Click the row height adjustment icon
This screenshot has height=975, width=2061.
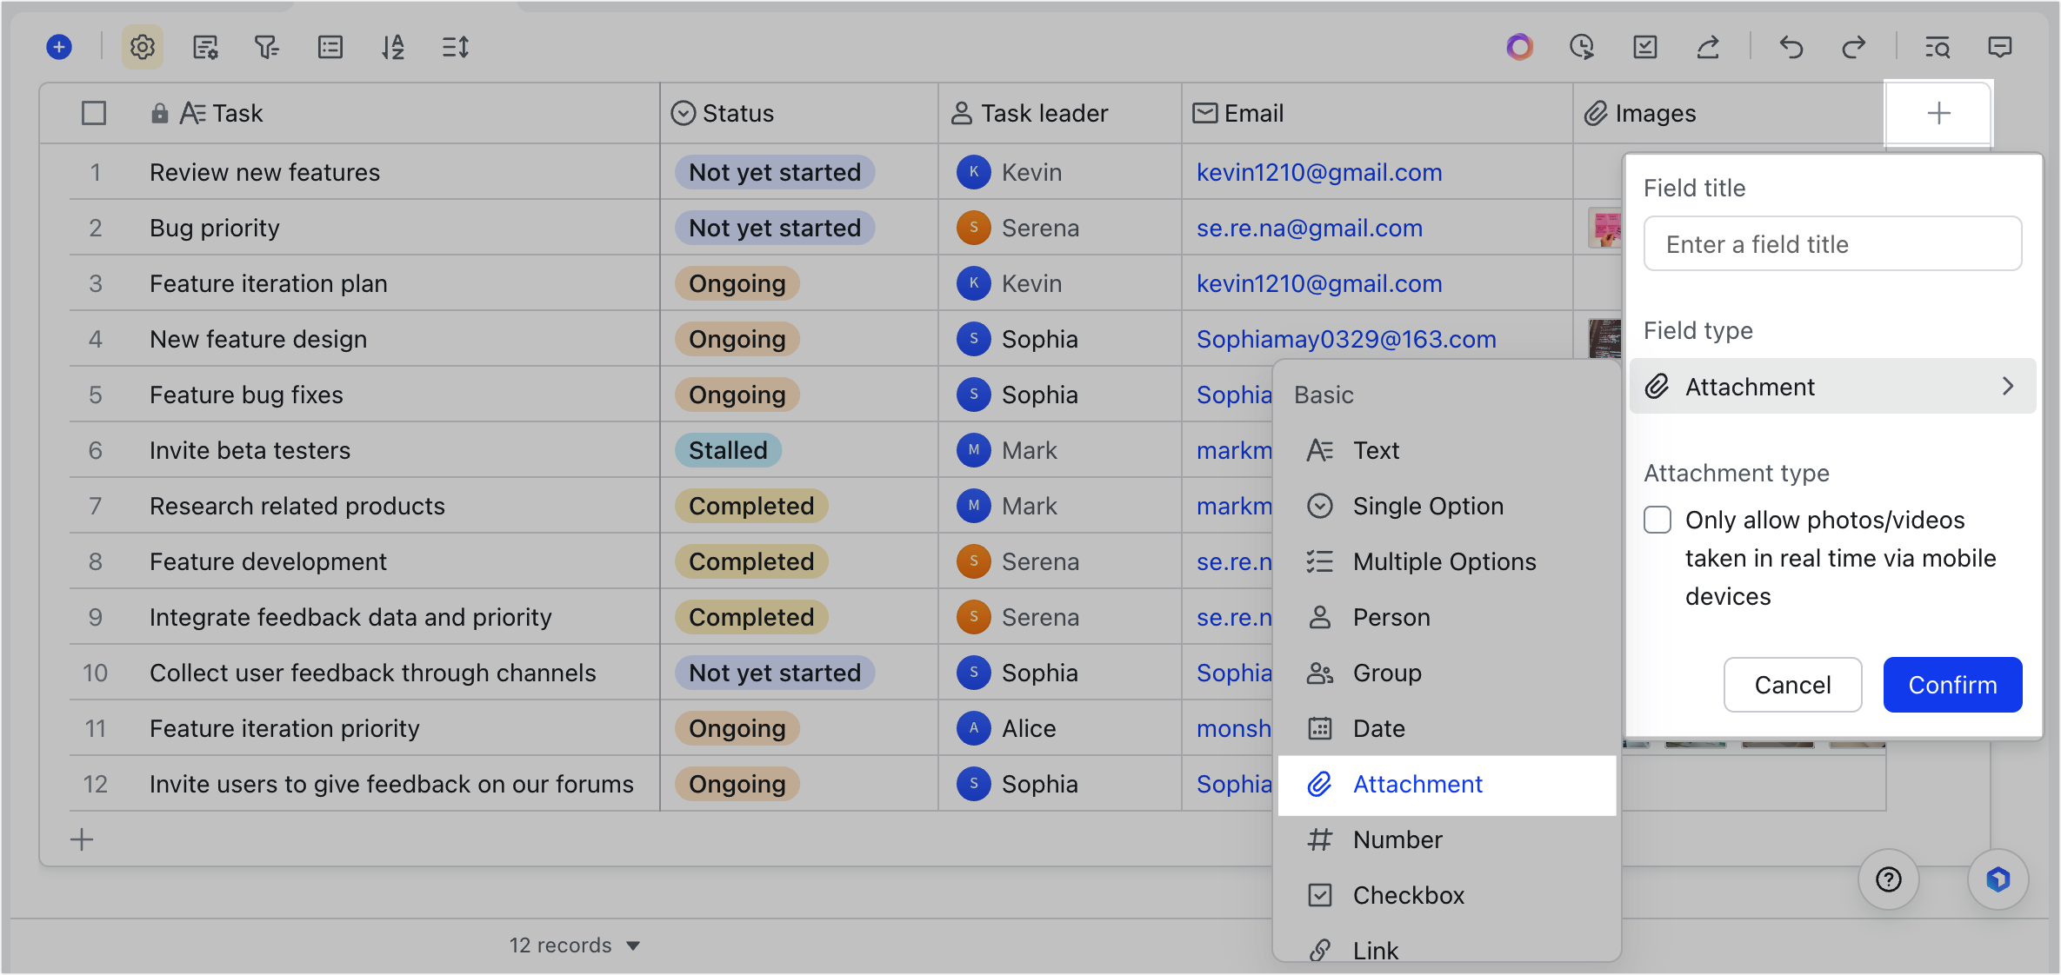click(x=455, y=47)
